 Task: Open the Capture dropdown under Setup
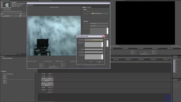(x=99, y=11)
